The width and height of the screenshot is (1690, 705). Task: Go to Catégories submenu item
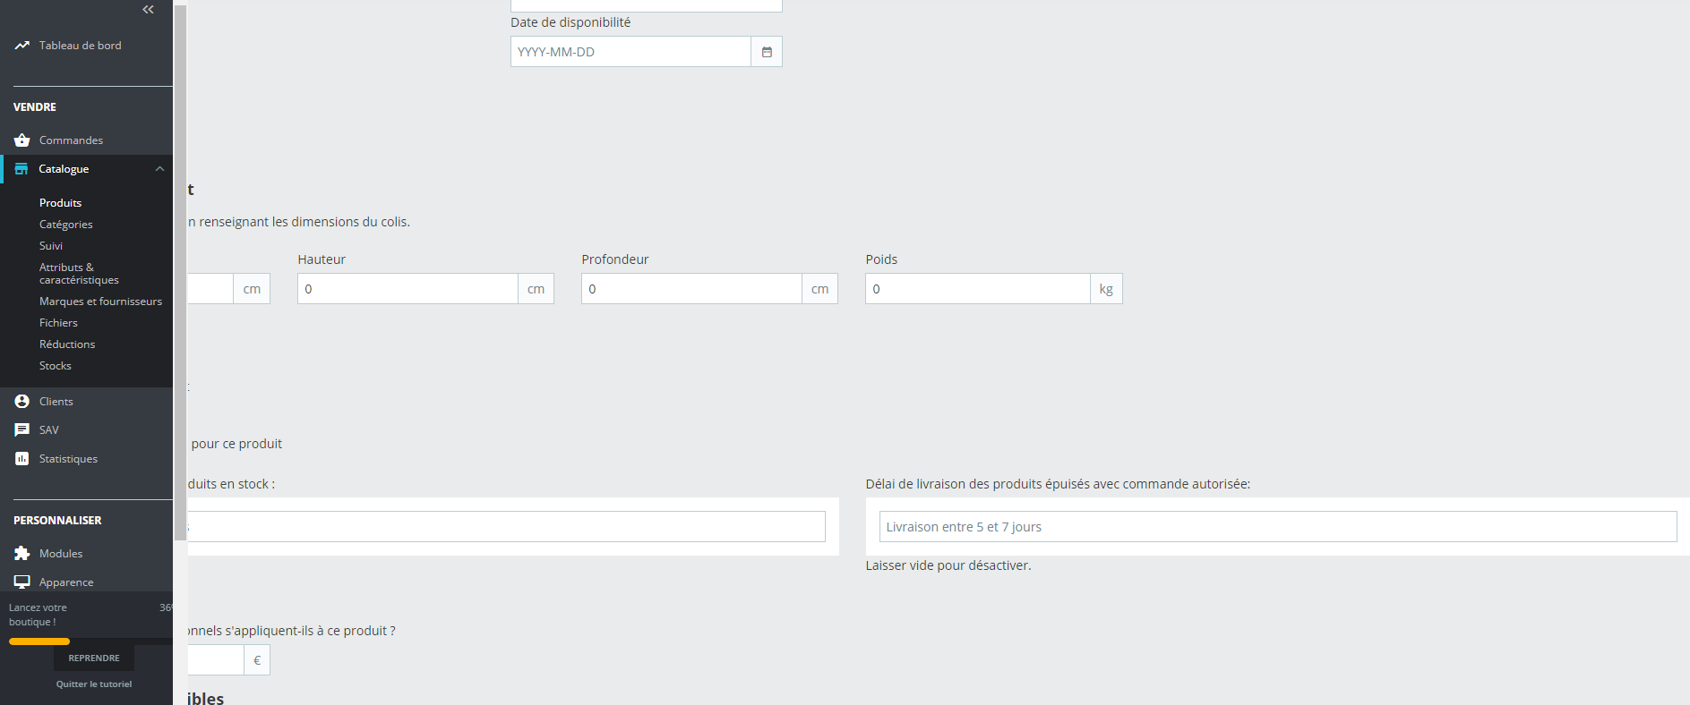coord(65,225)
